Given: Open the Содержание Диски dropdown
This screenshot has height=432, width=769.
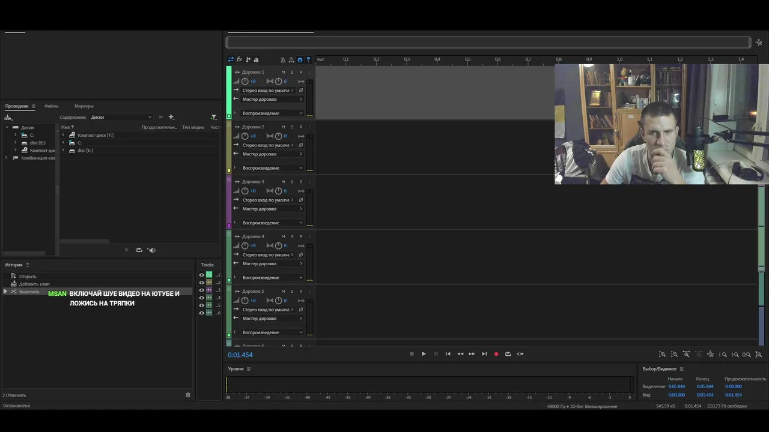Looking at the screenshot, I should point(121,117).
